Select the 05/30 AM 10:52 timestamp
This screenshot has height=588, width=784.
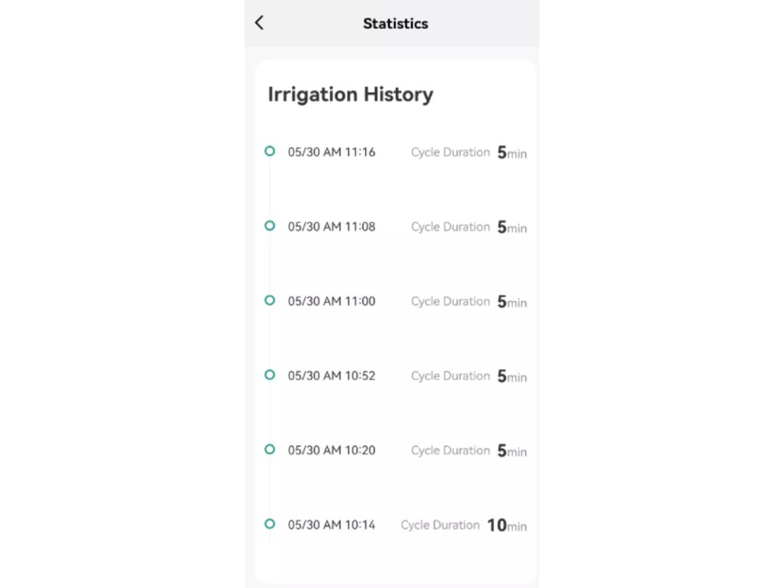(332, 376)
